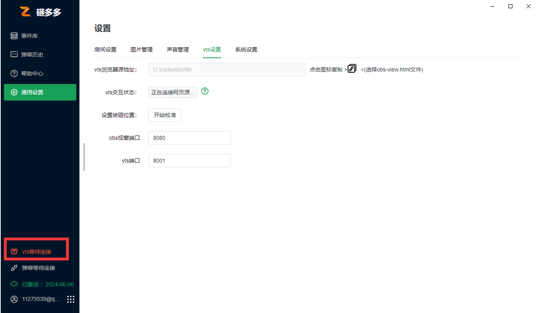Click the 帮助中心 question mark icon

[14, 74]
